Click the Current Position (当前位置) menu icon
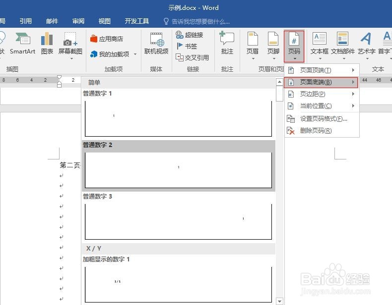Image resolution: width=392 pixels, height=305 pixels. click(x=291, y=106)
